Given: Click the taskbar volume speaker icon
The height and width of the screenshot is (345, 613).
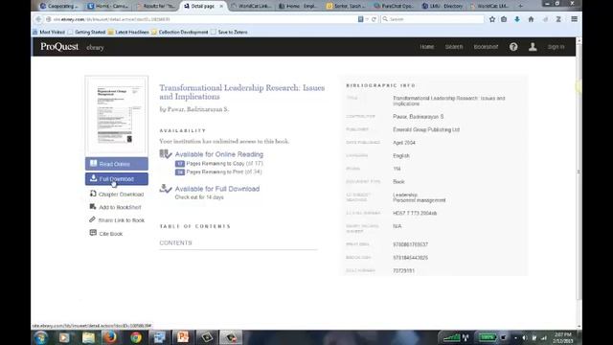Looking at the screenshot, I should (525, 337).
